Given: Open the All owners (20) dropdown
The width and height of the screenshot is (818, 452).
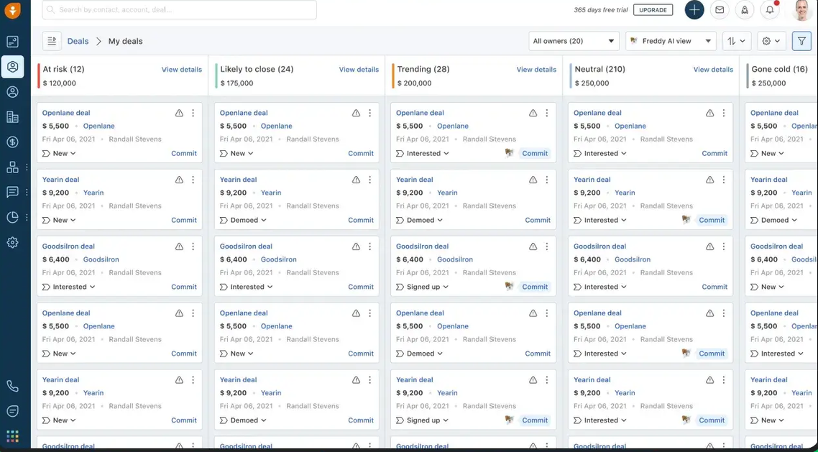Looking at the screenshot, I should pos(574,41).
